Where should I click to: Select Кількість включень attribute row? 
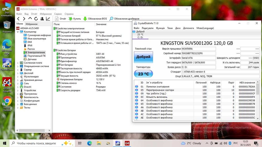click(195, 97)
